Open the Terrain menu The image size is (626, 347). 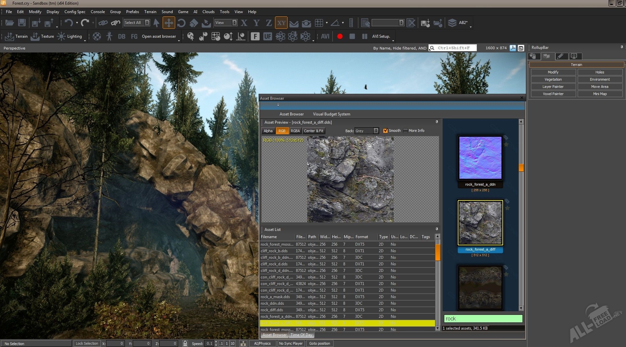[150, 11]
